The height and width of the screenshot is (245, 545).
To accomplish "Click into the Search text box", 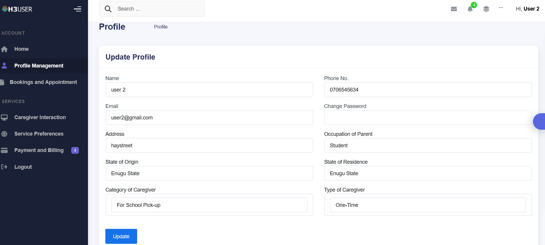I will click(159, 9).
